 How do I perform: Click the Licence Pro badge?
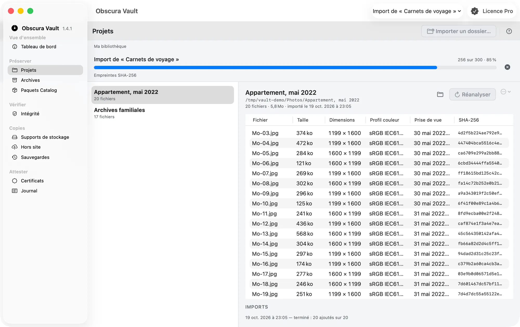(492, 11)
